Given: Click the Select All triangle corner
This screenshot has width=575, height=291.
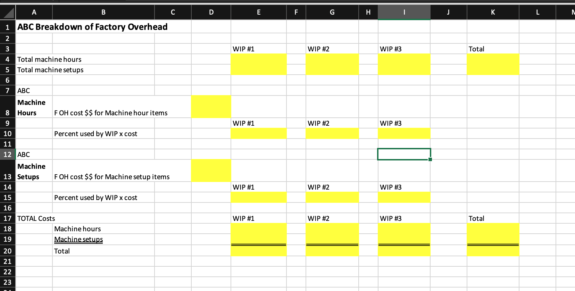Looking at the screenshot, I should point(7,12).
